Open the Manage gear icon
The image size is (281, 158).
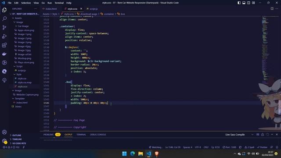click(x=4, y=141)
